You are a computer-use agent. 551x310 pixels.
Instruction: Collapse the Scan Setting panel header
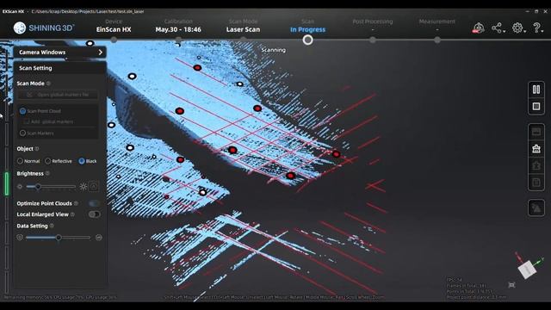click(59, 68)
